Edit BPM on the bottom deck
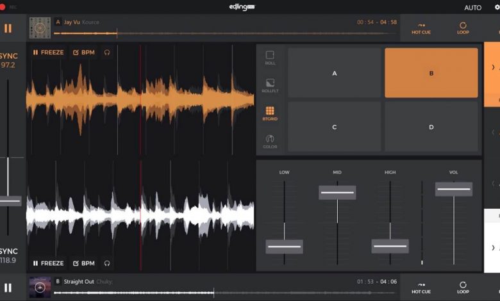This screenshot has height=301, width=500. [x=84, y=263]
